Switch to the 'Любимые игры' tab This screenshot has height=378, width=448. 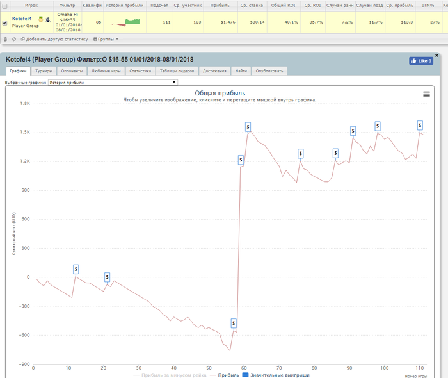coord(106,71)
